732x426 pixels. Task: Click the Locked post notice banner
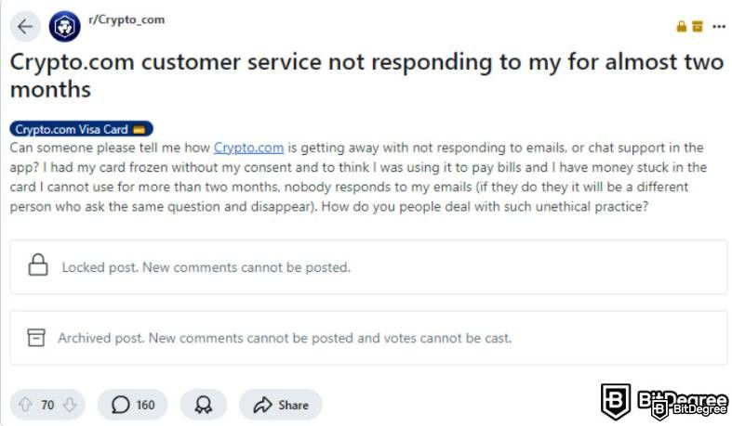[368, 267]
